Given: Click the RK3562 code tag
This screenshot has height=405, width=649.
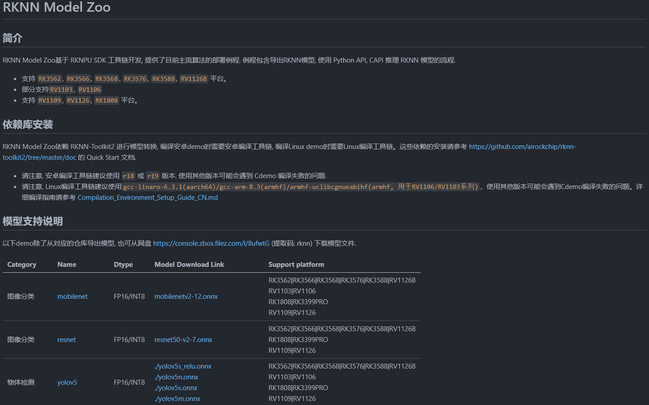Looking at the screenshot, I should click(x=50, y=79).
